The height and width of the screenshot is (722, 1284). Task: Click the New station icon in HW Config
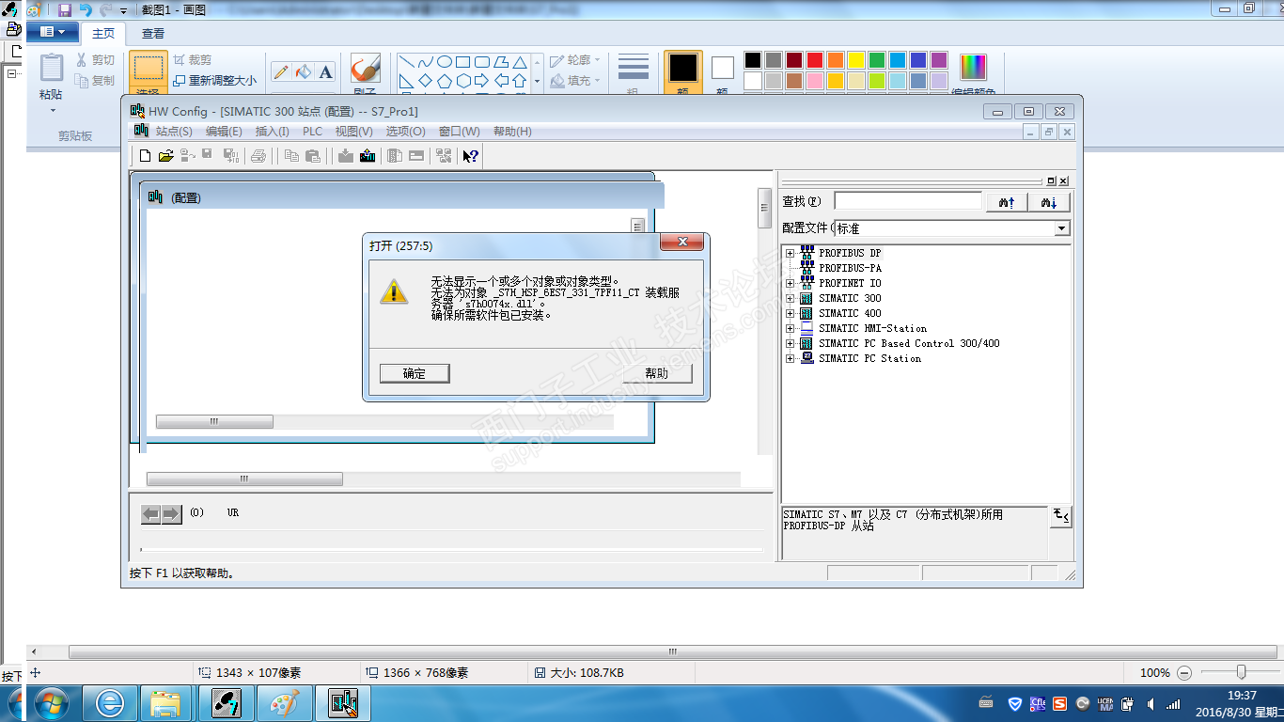point(145,156)
